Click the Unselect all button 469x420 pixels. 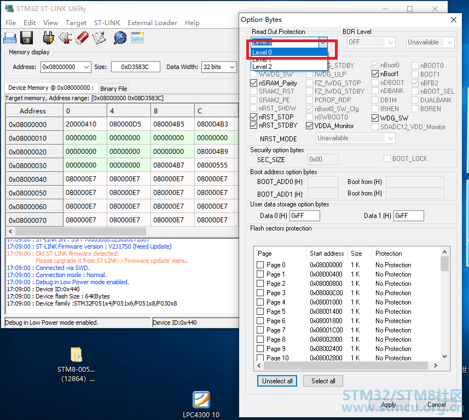tap(277, 381)
